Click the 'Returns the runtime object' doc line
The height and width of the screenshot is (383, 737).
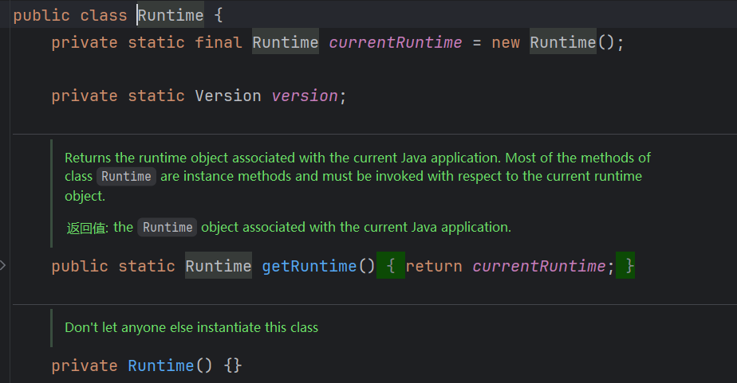(357, 158)
